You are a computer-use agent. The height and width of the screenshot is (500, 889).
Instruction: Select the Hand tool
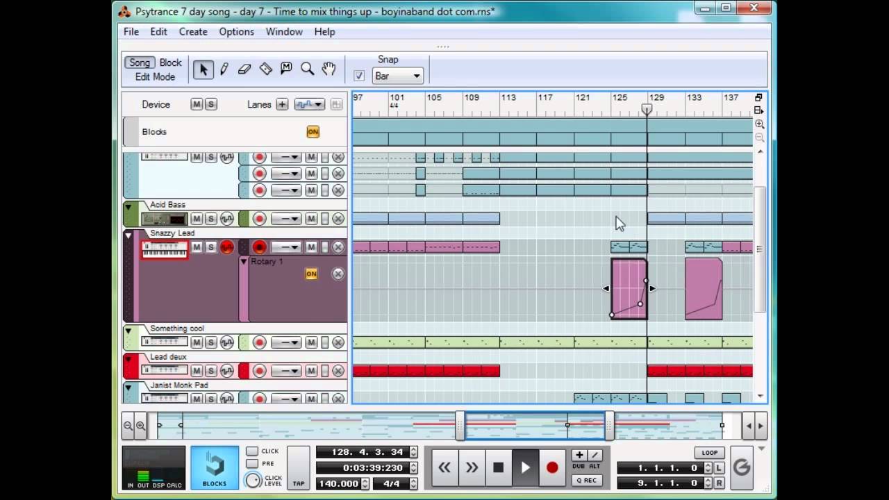coord(329,69)
